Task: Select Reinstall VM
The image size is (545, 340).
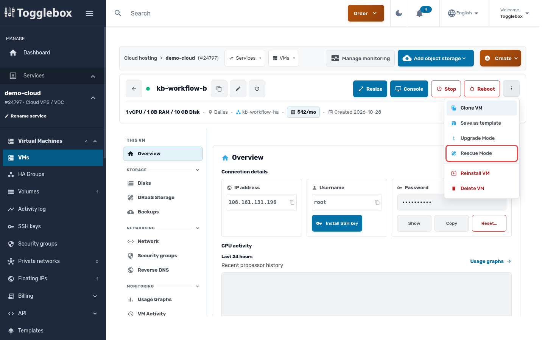Action: pos(482,173)
